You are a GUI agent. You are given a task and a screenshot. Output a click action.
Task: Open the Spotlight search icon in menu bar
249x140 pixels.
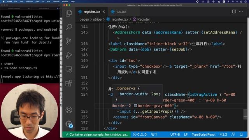[237, 2]
